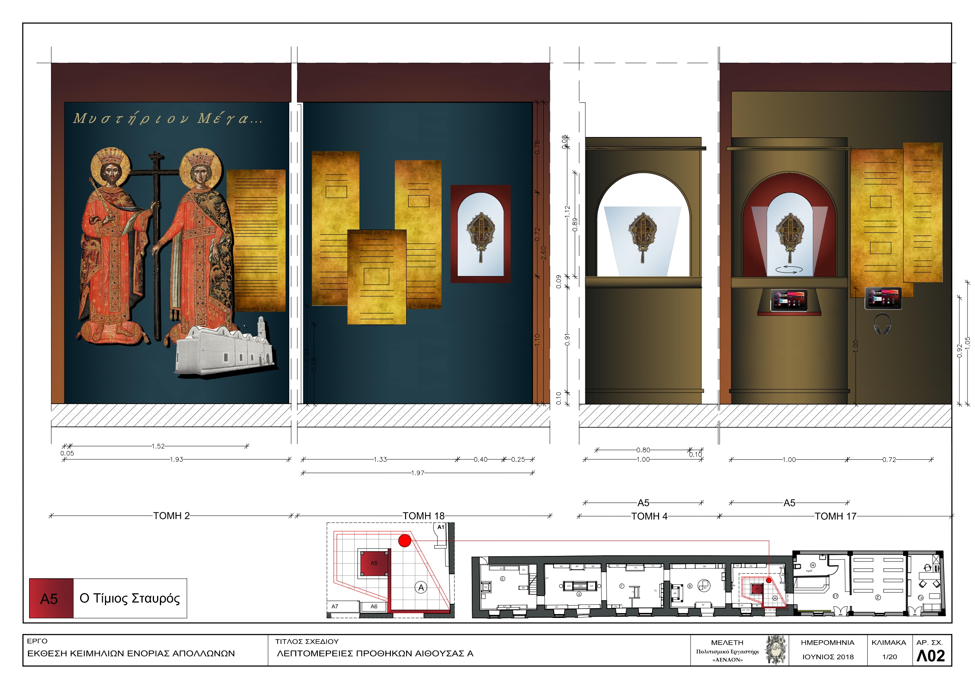
Task: Click the AENAON studio logo emblem
Action: point(775,650)
